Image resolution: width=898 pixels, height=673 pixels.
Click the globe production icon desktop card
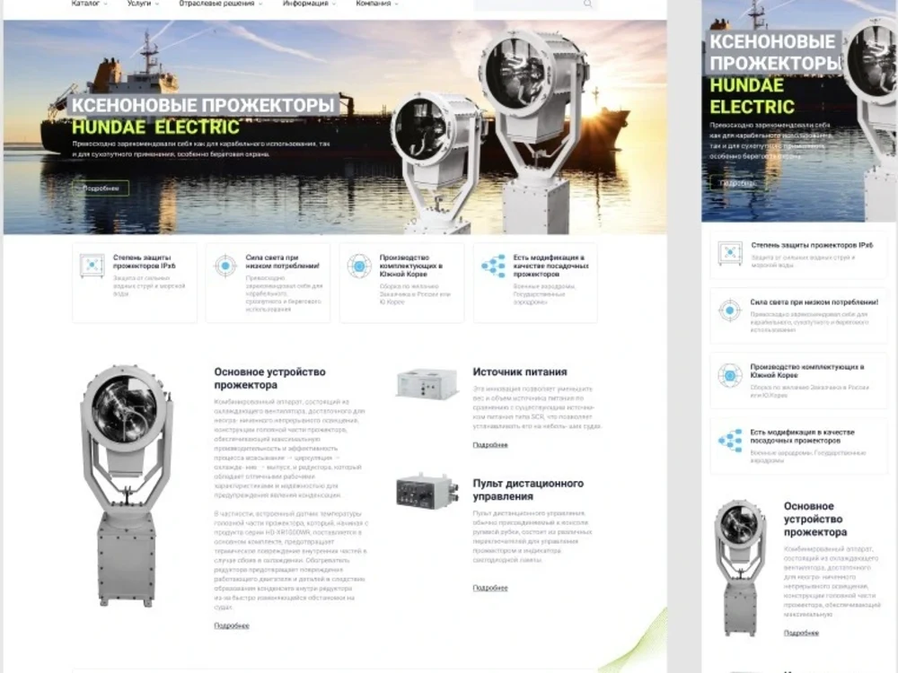(x=359, y=266)
